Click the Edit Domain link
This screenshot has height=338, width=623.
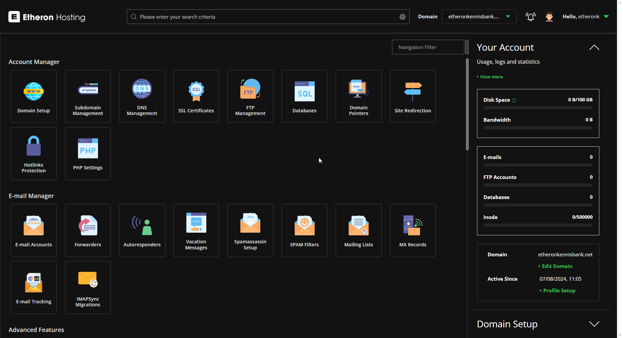point(557,266)
